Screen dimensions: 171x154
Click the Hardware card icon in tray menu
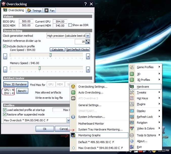click(x=132, y=87)
